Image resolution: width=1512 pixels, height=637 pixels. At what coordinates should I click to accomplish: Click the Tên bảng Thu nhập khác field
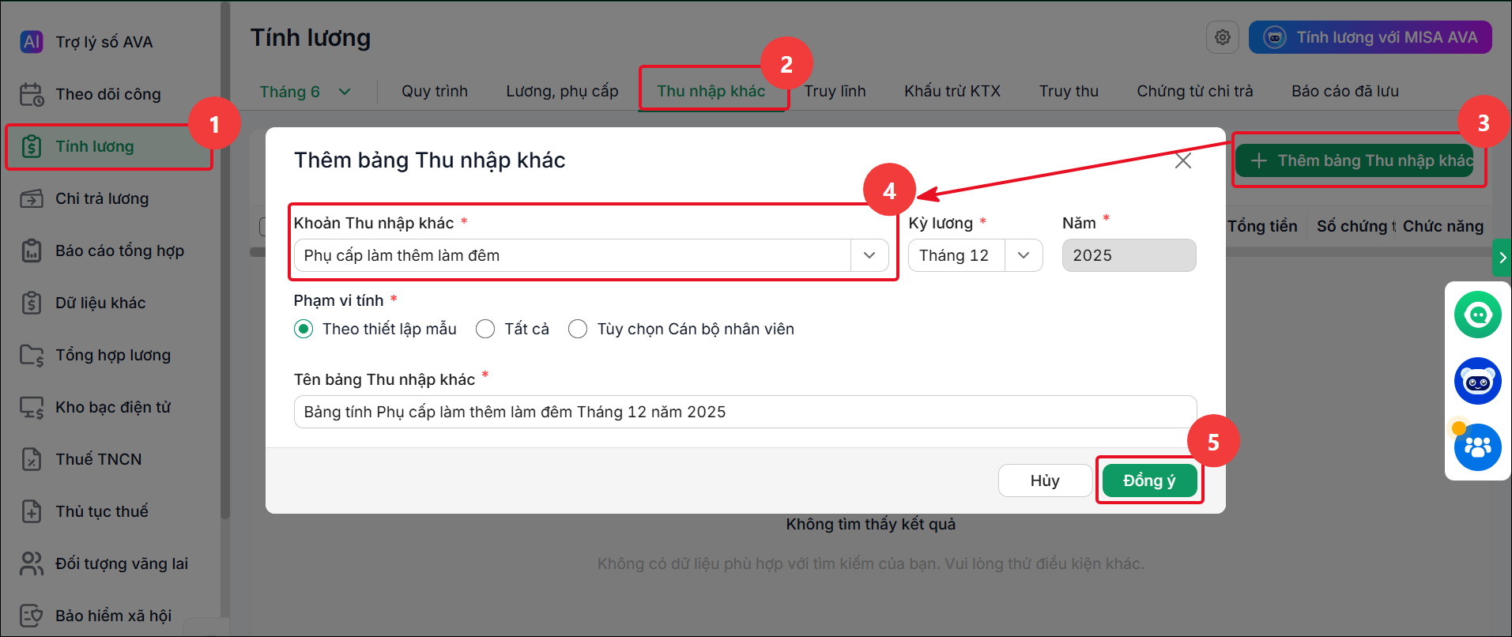pyautogui.click(x=745, y=412)
